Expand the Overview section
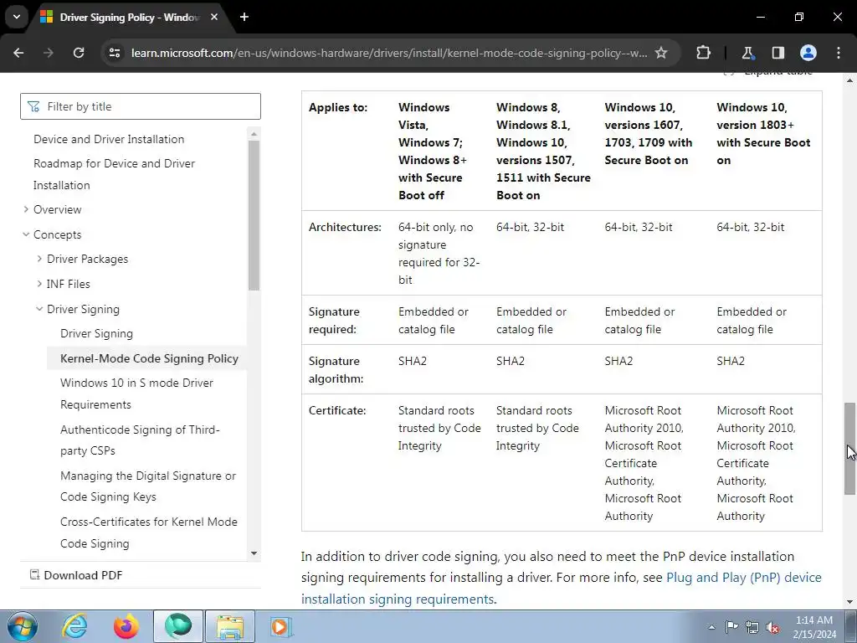The width and height of the screenshot is (857, 643). tap(26, 209)
